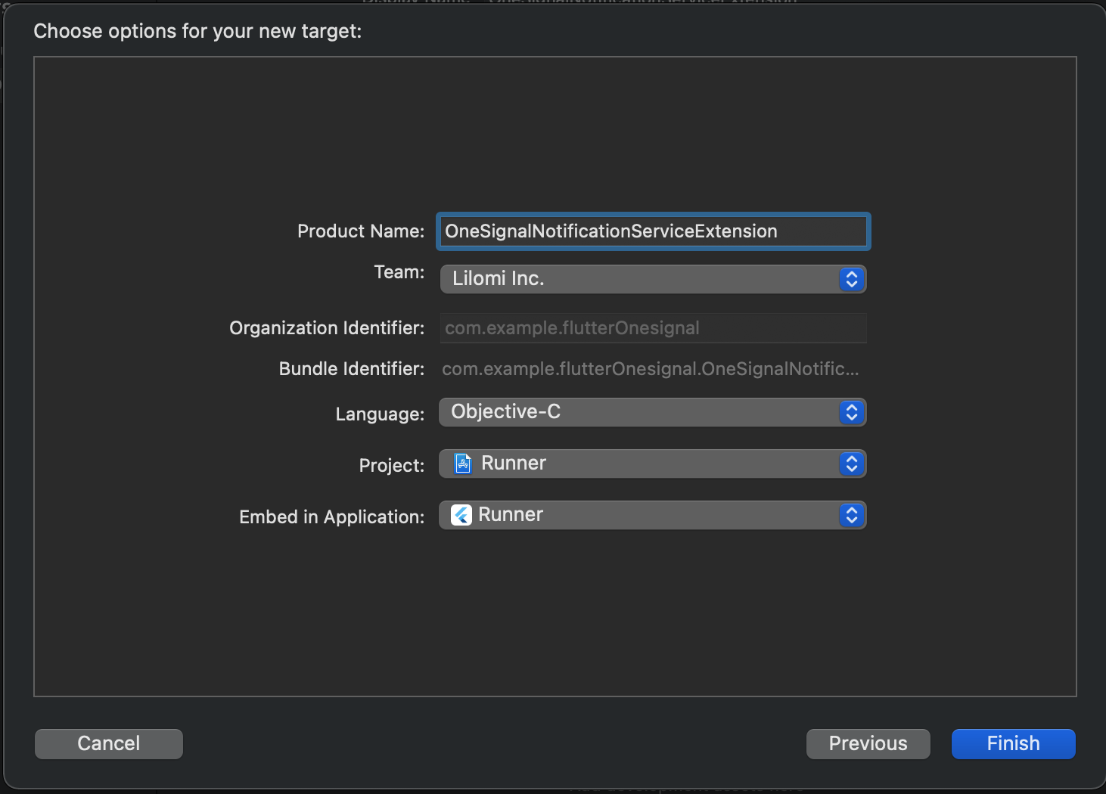Focus the Product Name text field
Viewport: 1106px width, 794px height.
tap(653, 231)
